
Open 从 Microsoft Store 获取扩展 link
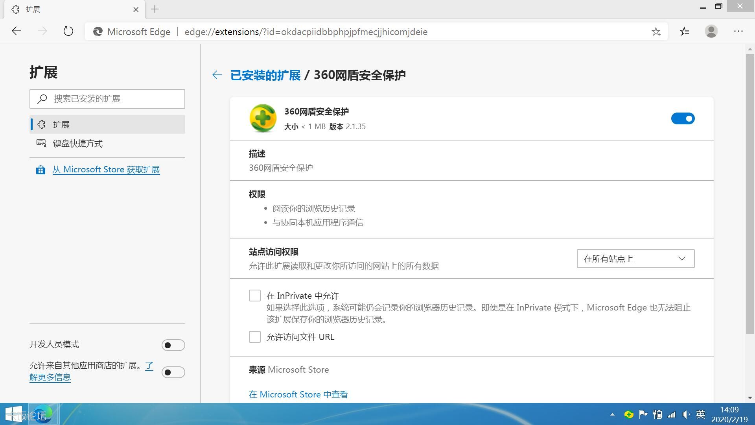coord(106,170)
